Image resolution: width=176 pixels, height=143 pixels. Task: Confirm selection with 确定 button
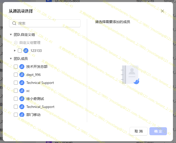tap(158, 131)
